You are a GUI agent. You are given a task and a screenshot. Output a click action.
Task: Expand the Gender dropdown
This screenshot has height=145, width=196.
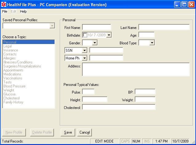point(95,43)
